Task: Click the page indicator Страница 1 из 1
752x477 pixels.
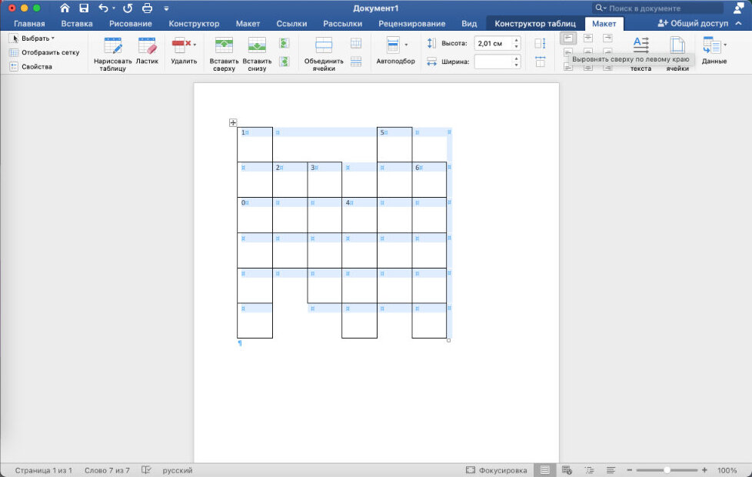Action: (44, 470)
